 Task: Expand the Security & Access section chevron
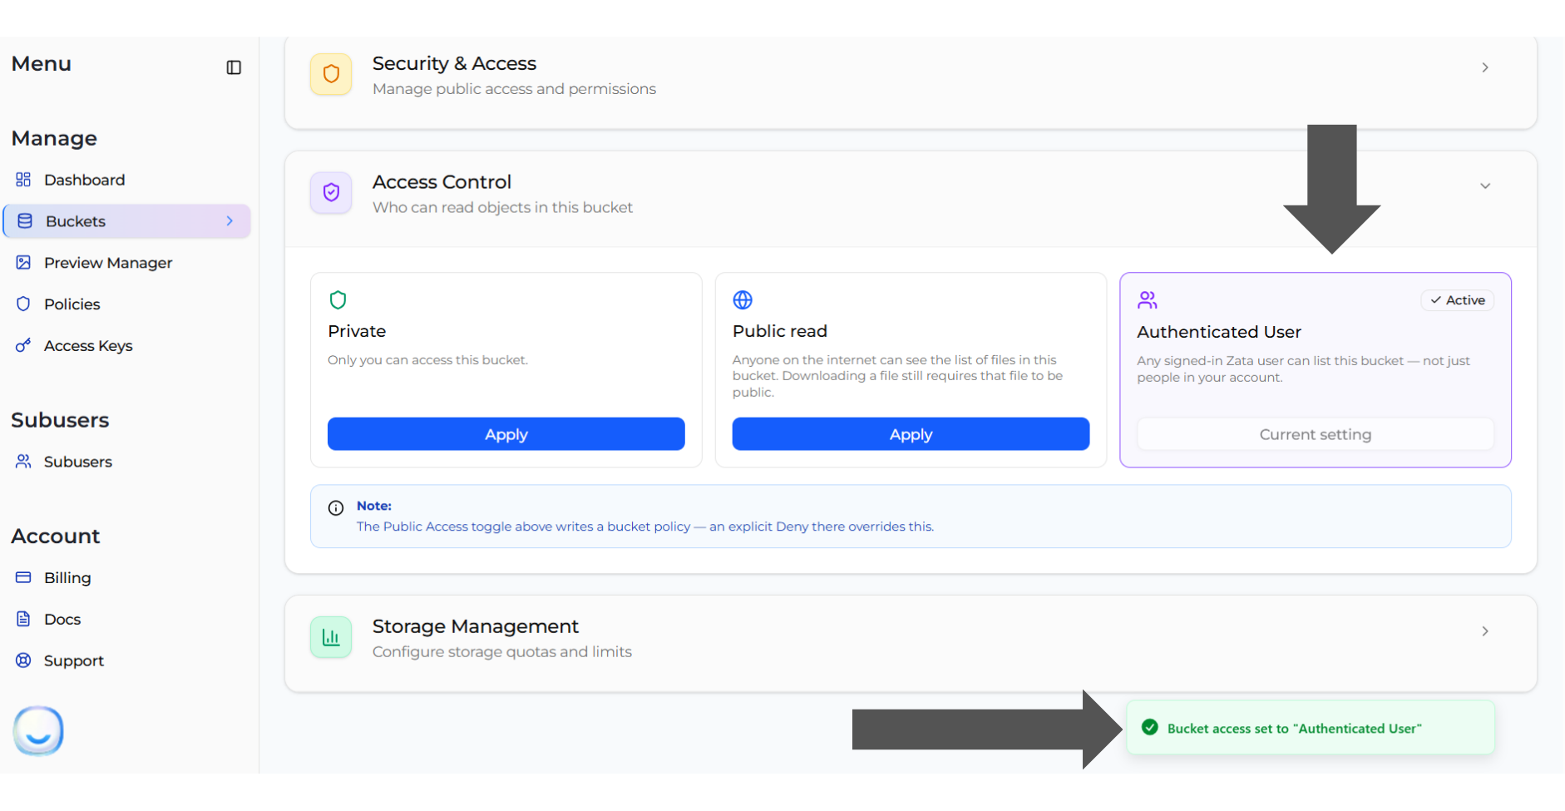(x=1485, y=67)
